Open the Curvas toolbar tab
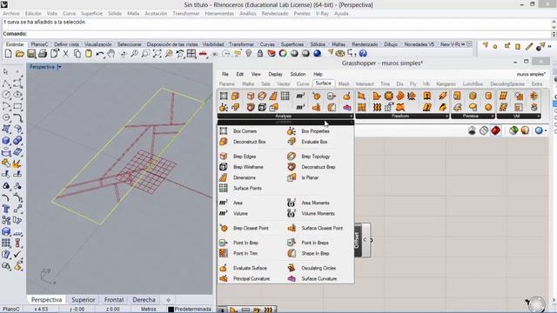The width and height of the screenshot is (557, 313). tap(267, 44)
